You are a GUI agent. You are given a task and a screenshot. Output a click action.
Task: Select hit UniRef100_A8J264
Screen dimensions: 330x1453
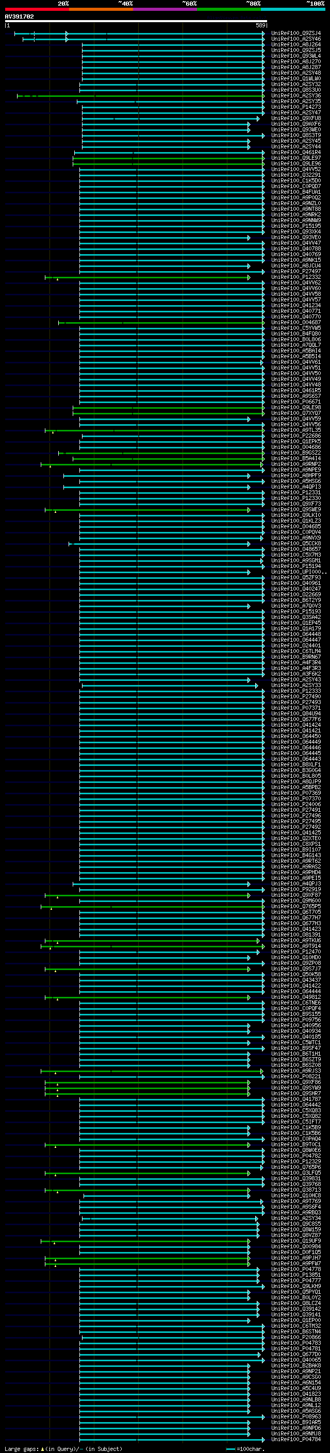(296, 44)
